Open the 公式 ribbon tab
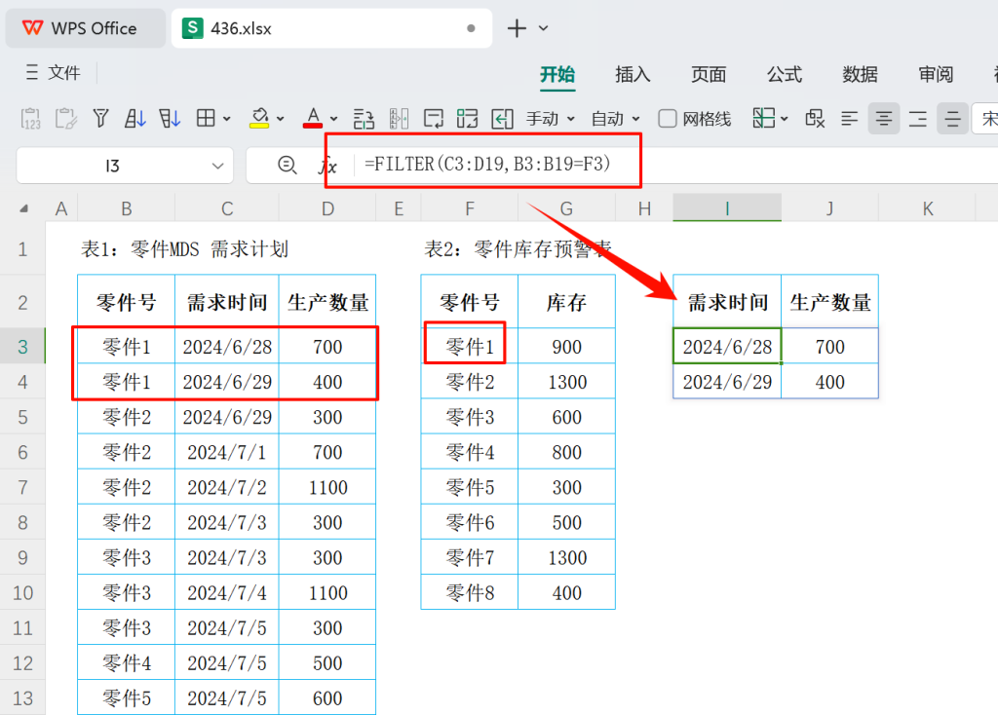The height and width of the screenshot is (715, 998). click(785, 74)
